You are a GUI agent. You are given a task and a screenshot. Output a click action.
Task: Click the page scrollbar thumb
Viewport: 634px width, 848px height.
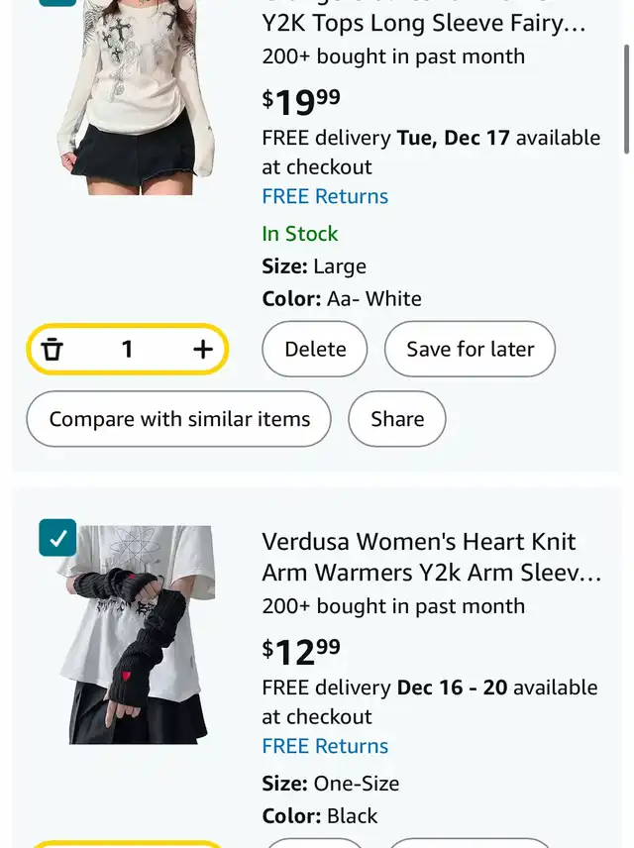click(626, 99)
